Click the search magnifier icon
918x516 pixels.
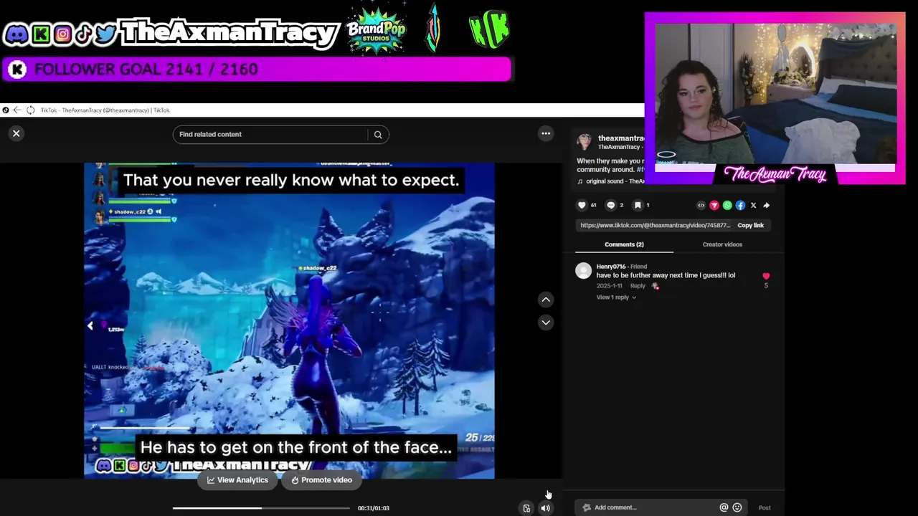(378, 134)
